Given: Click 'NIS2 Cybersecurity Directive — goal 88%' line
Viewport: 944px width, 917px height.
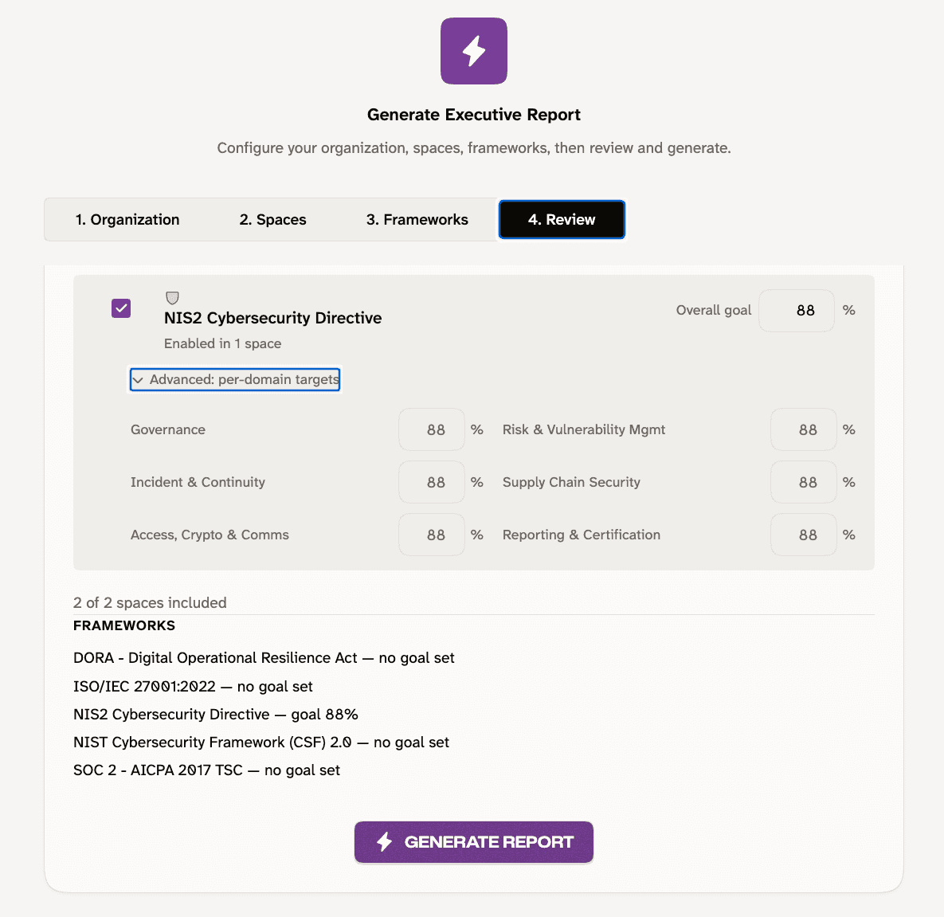Looking at the screenshot, I should 216,714.
